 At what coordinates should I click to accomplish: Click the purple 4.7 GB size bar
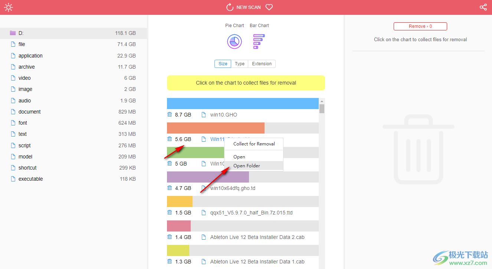[208, 177]
